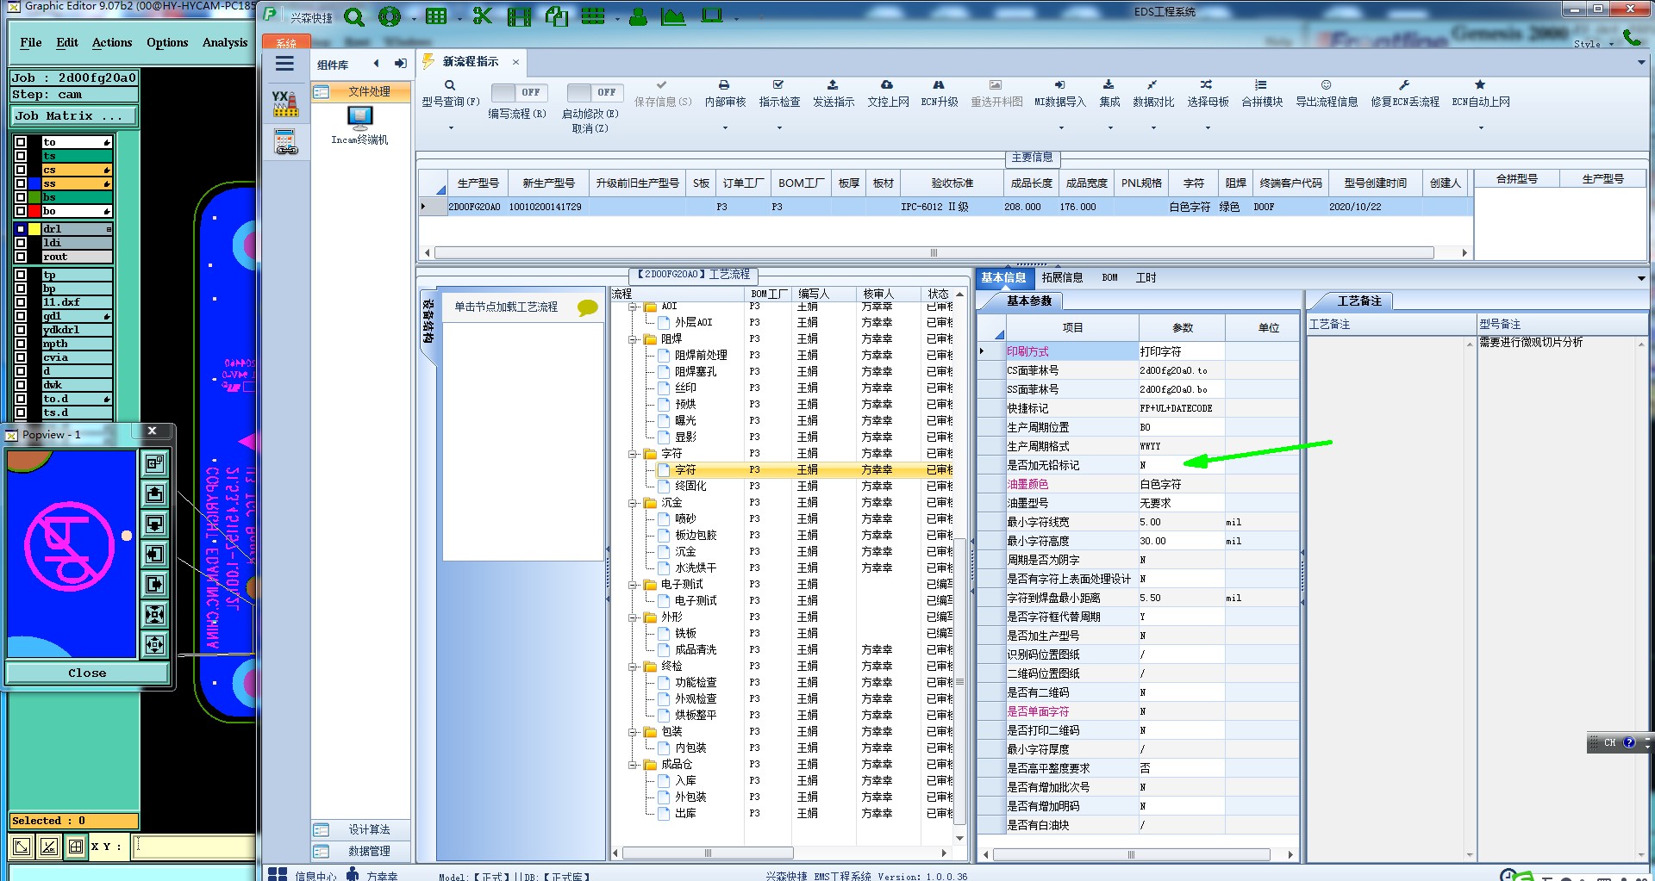Switch to the 拓展信息 tab
The width and height of the screenshot is (1655, 881).
click(x=1062, y=278)
